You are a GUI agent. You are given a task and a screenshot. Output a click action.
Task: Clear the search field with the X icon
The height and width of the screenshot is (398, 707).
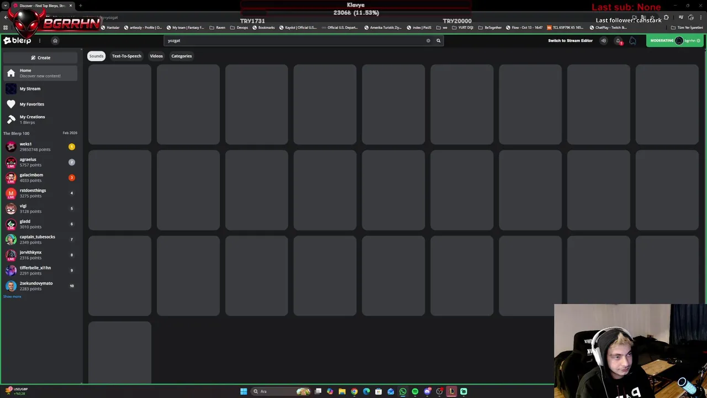(428, 40)
